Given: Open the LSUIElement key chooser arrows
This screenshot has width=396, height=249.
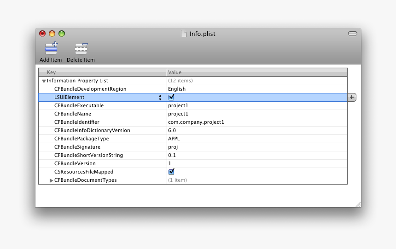Looking at the screenshot, I should click(160, 97).
